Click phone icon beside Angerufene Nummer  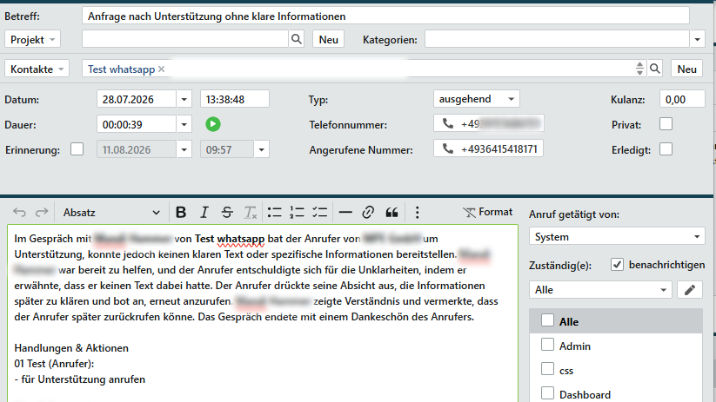click(448, 149)
